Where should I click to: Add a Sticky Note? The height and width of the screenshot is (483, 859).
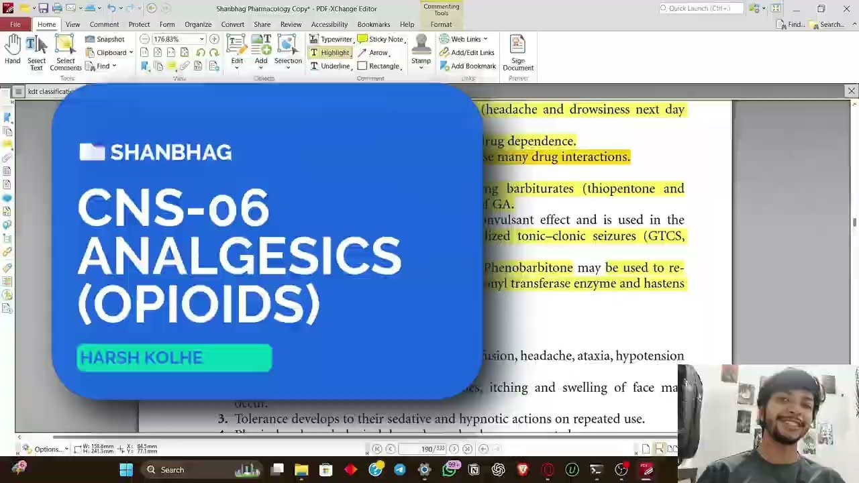[x=381, y=39]
